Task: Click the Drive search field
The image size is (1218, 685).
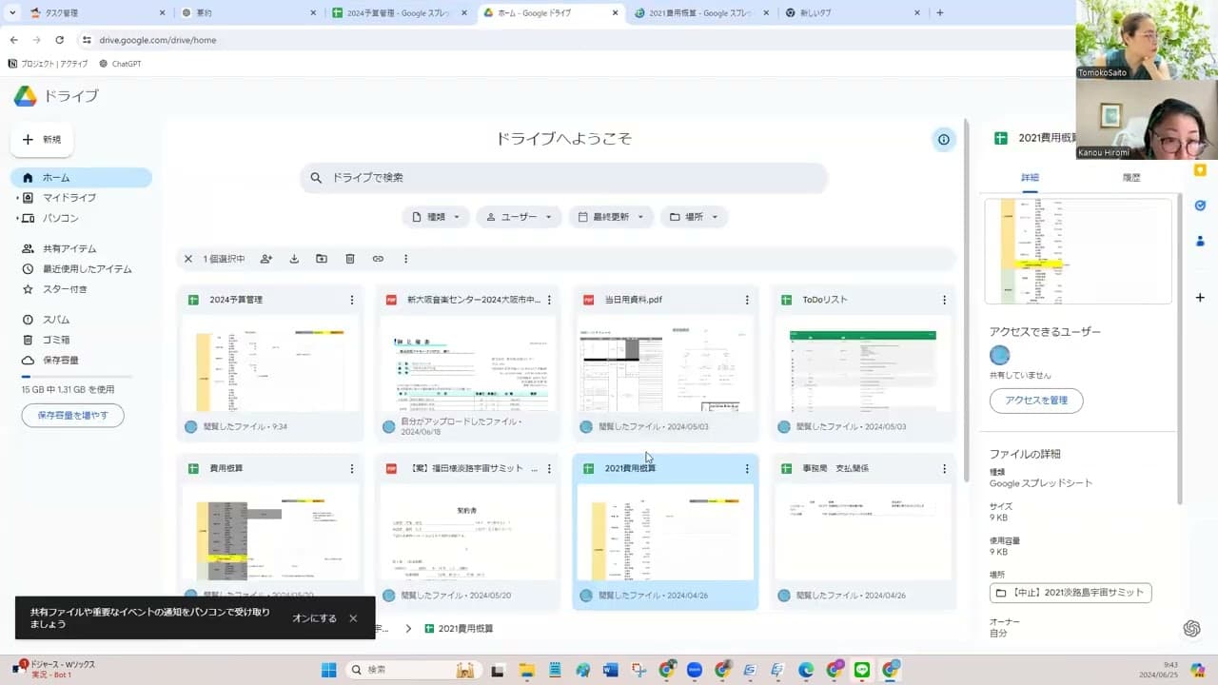Action: [x=563, y=178]
